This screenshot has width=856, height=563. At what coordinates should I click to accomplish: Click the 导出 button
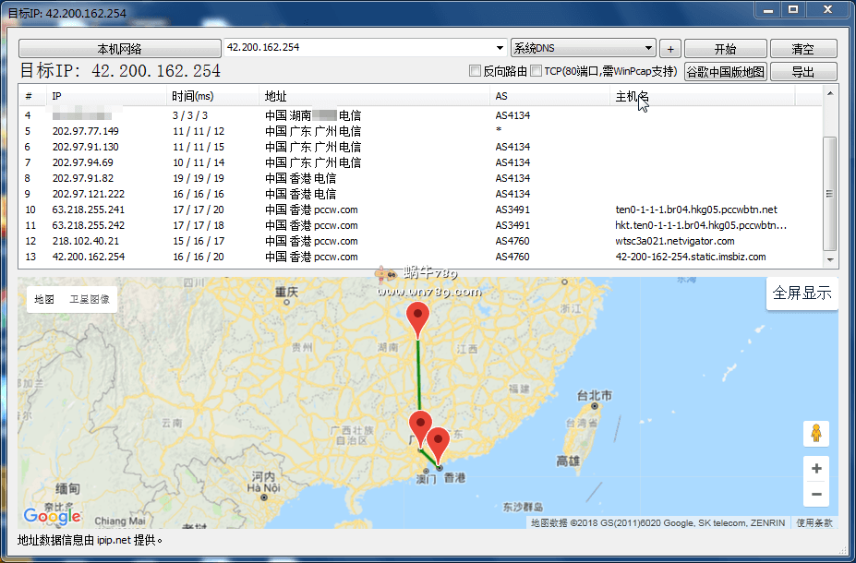coord(802,72)
